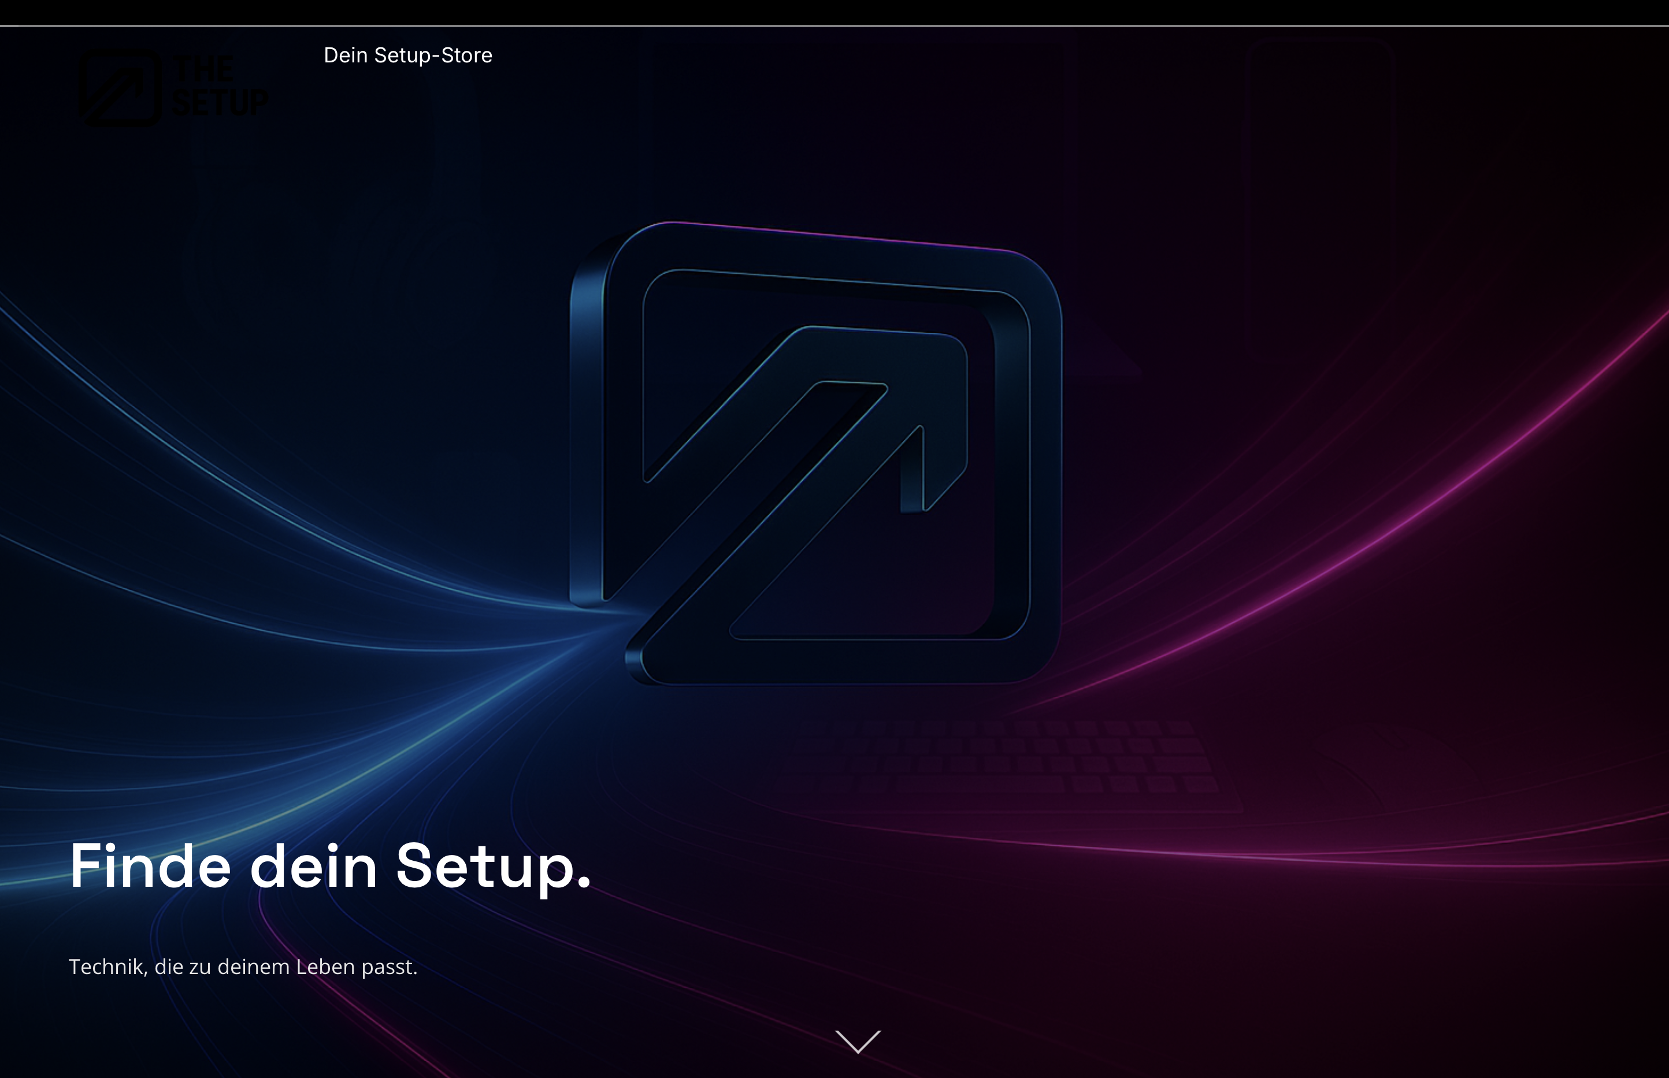Open the 'Dein Setup-Store' navigation item
The height and width of the screenshot is (1078, 1669).
click(x=407, y=55)
